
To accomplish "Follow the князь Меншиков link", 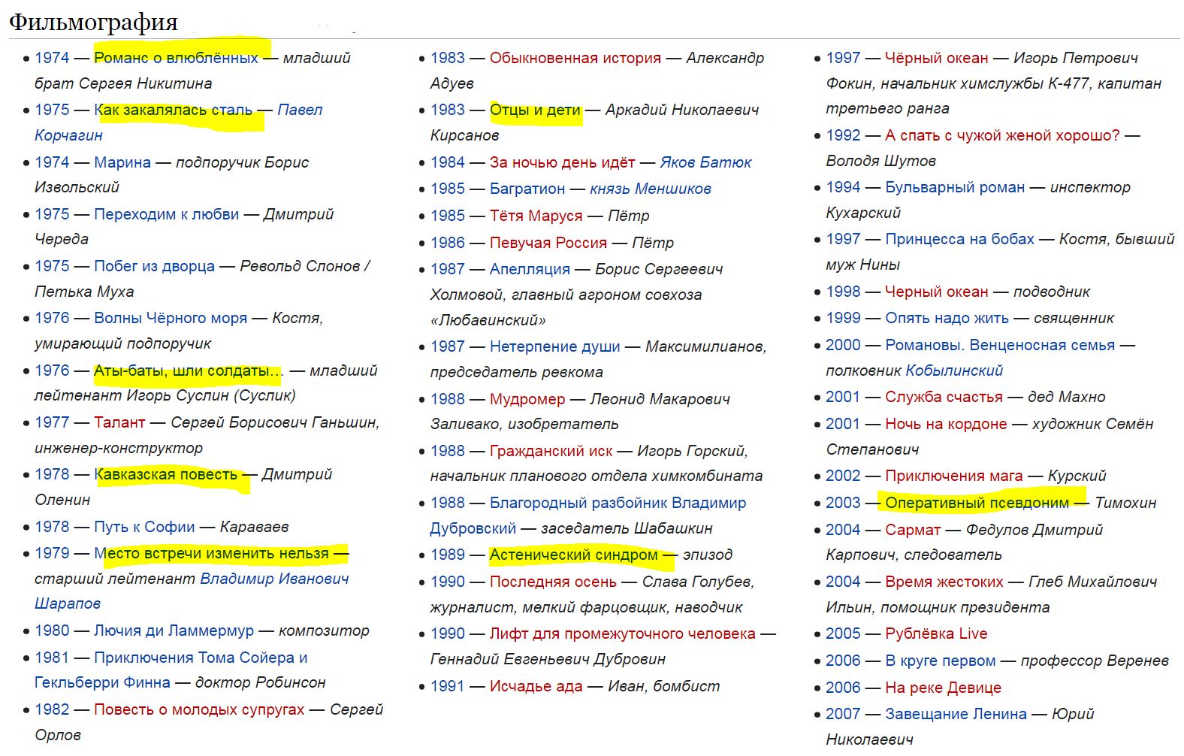I will [x=651, y=189].
